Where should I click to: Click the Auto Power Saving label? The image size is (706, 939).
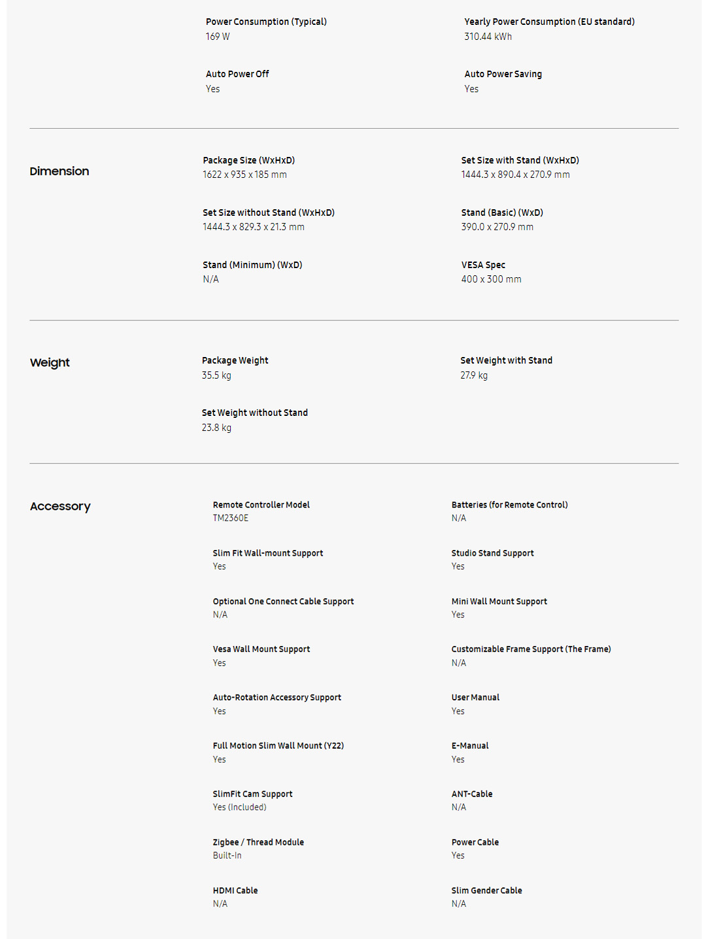coord(503,74)
